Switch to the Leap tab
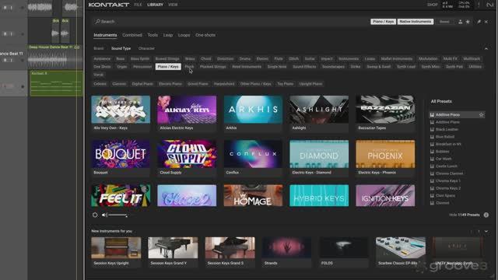Image resolution: width=498 pixels, height=280 pixels. click(168, 35)
